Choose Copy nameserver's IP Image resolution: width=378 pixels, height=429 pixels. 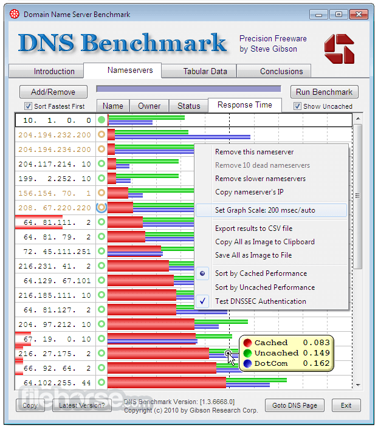[x=249, y=192]
